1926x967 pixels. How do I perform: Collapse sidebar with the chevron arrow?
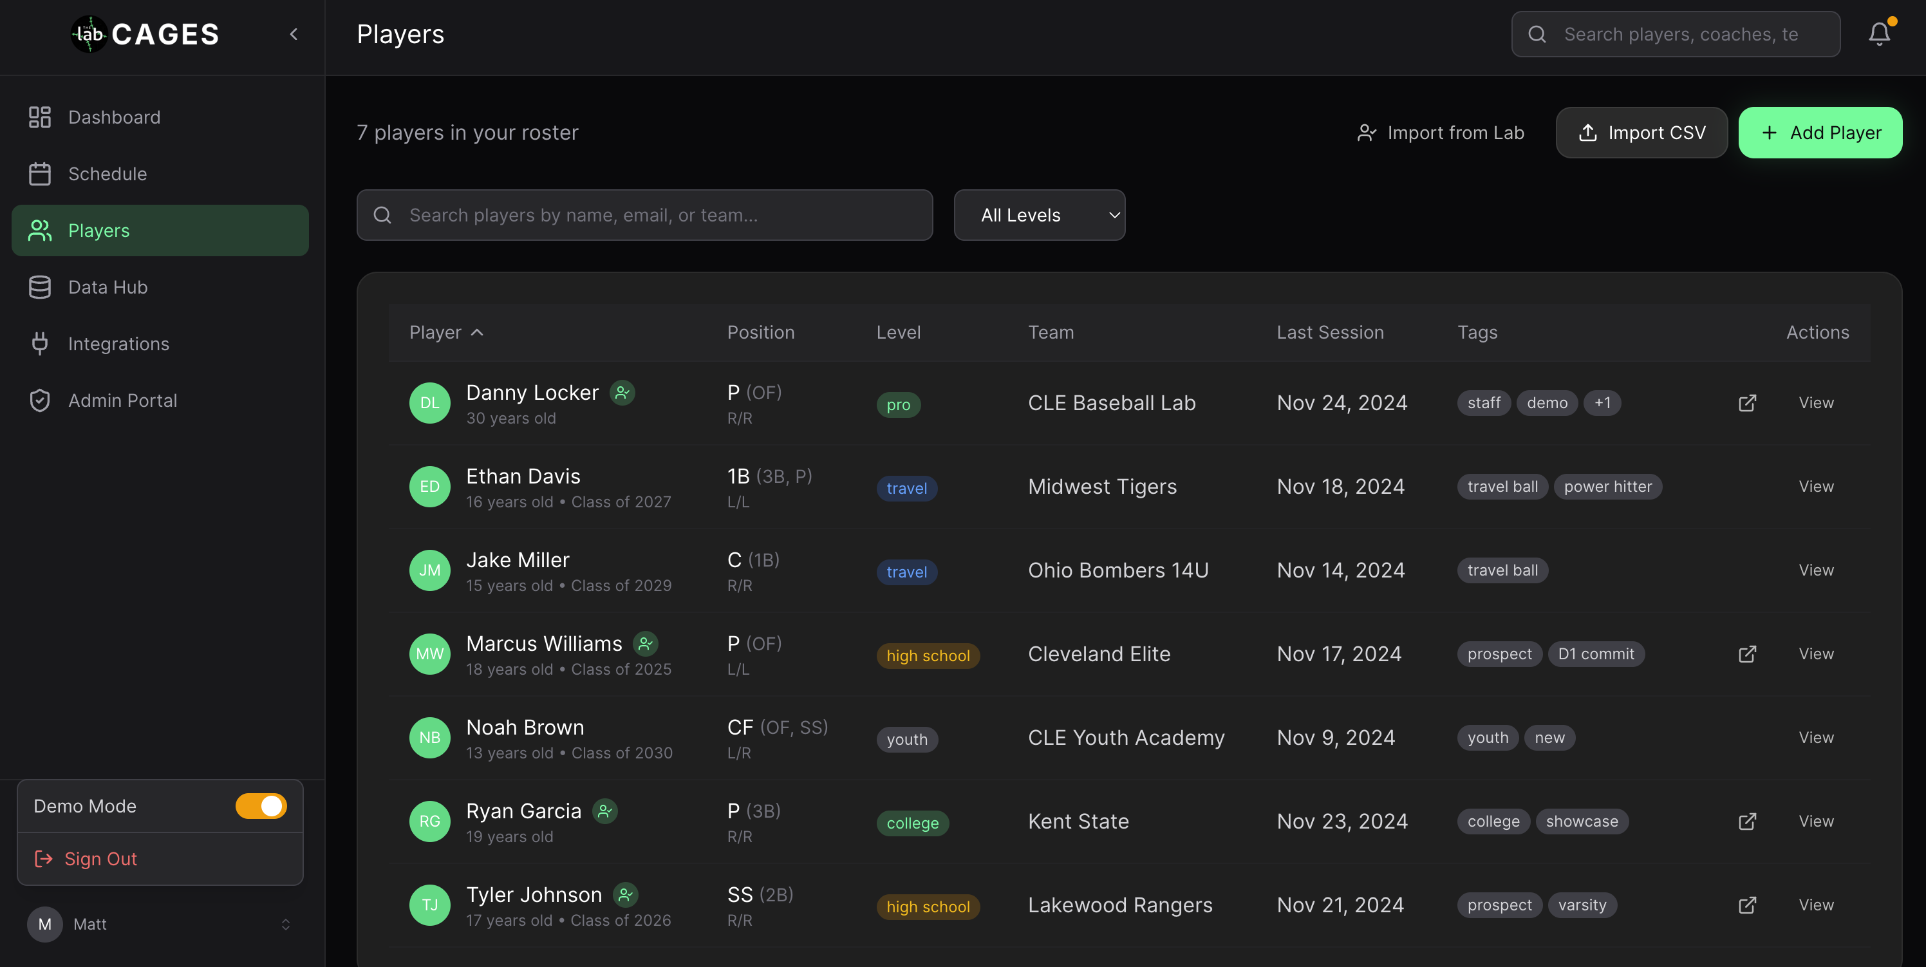click(x=294, y=33)
